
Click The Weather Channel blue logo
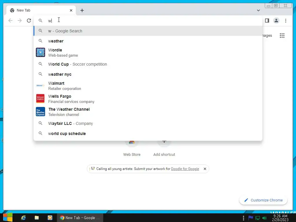[40, 112]
